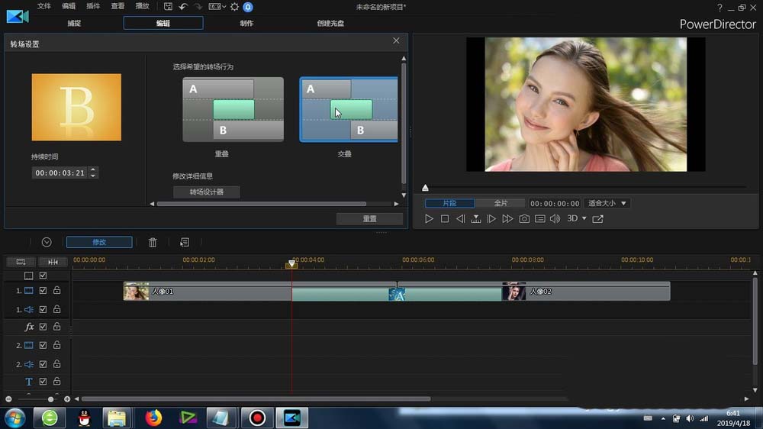Image resolution: width=763 pixels, height=429 pixels.
Task: Click the undo arrow in top toolbar
Action: coord(183,7)
